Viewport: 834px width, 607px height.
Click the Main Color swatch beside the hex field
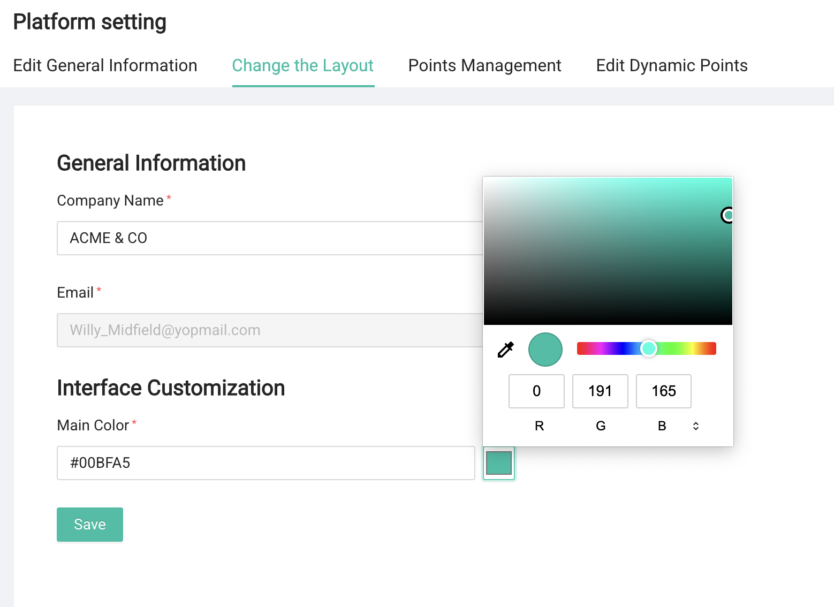499,463
